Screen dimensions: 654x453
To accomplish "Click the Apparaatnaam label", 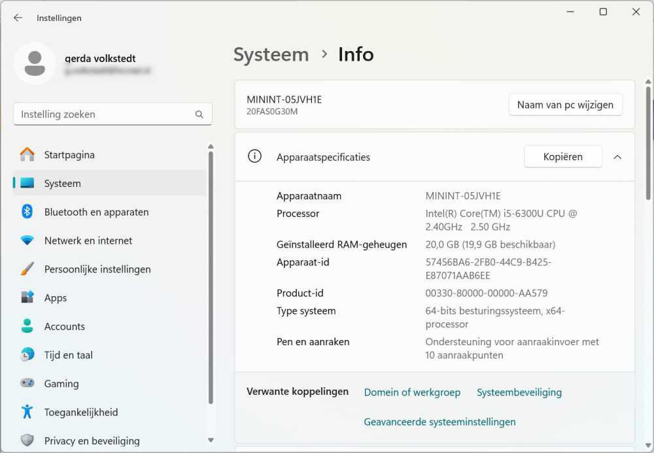I will [x=309, y=196].
